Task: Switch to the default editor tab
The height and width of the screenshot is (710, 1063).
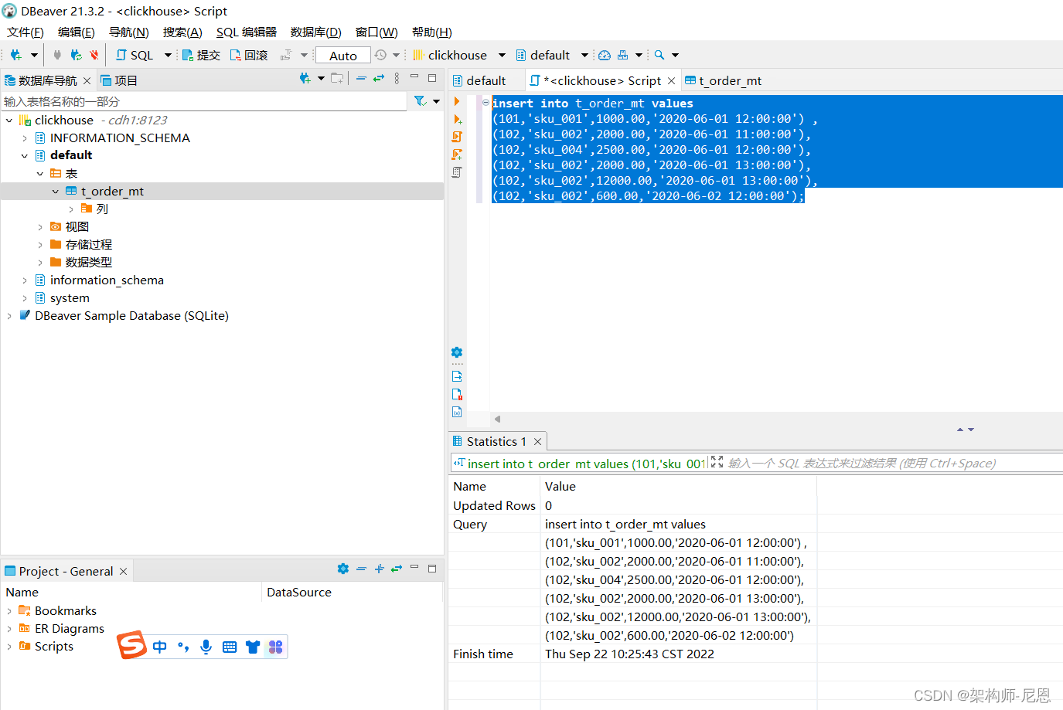Action: tap(479, 80)
